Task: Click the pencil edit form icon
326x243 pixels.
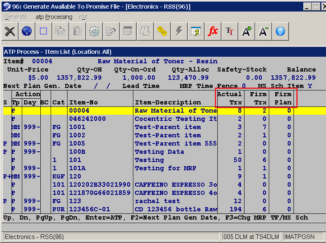Action: point(111,32)
